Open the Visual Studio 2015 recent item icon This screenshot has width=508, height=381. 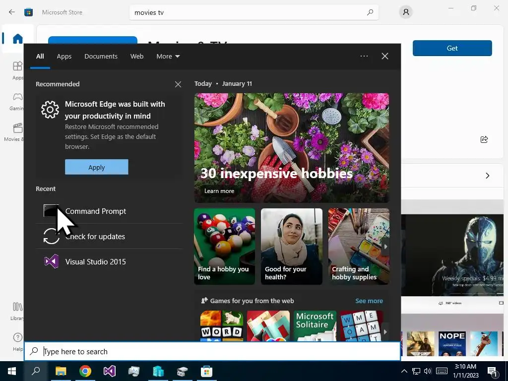[x=52, y=261]
